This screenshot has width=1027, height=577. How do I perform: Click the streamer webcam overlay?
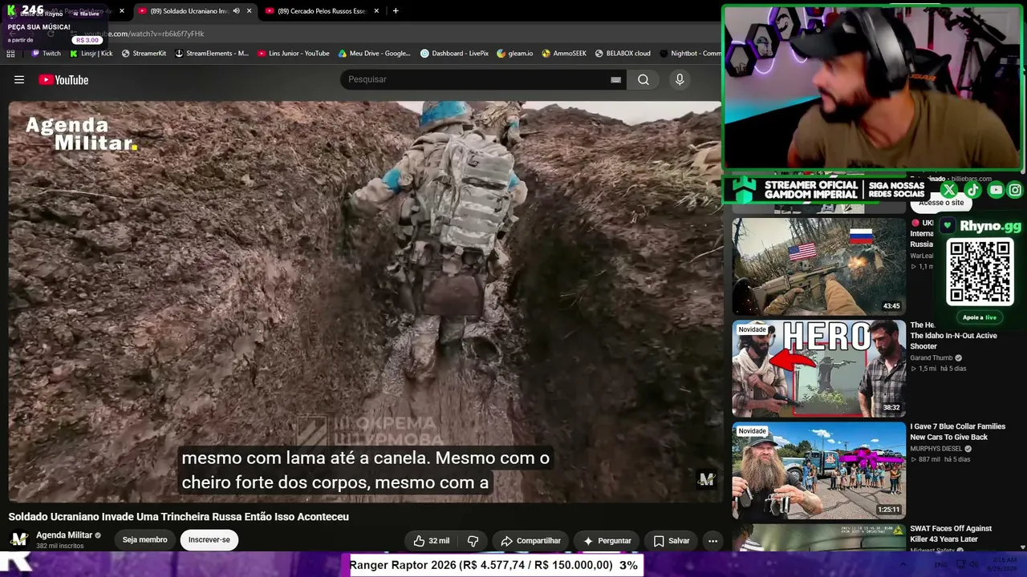pyautogui.click(x=873, y=88)
